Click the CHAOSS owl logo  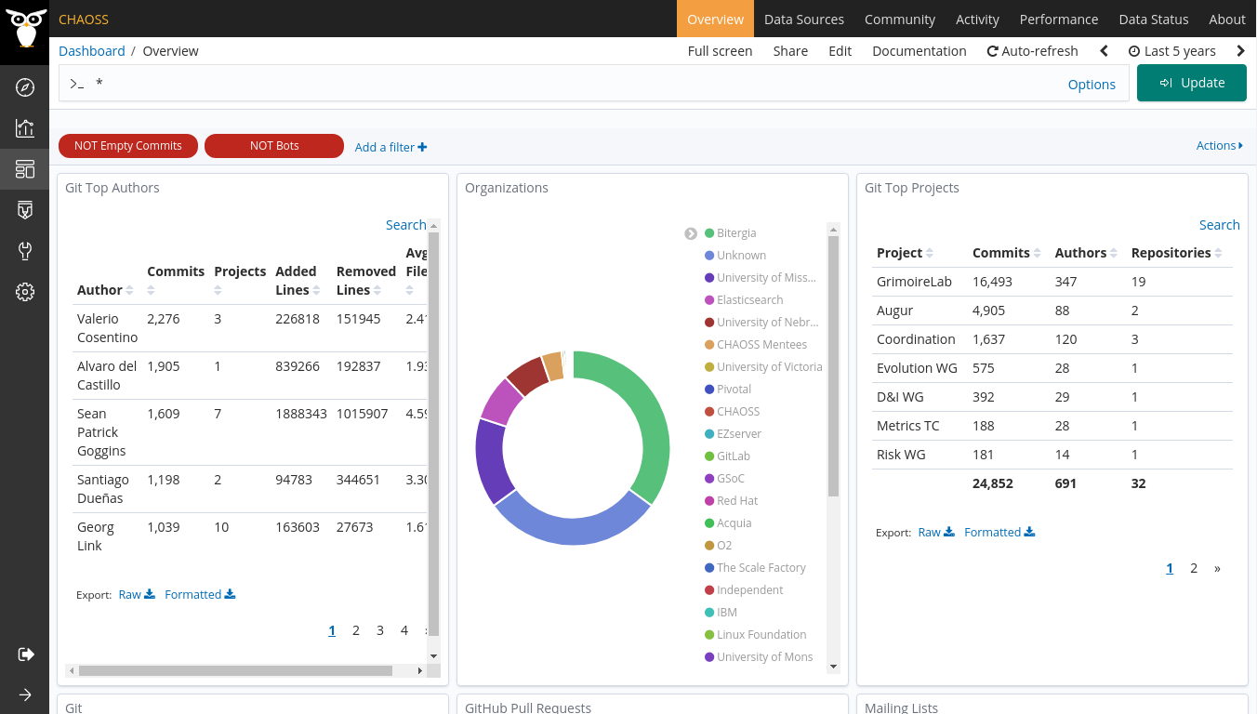tap(24, 28)
